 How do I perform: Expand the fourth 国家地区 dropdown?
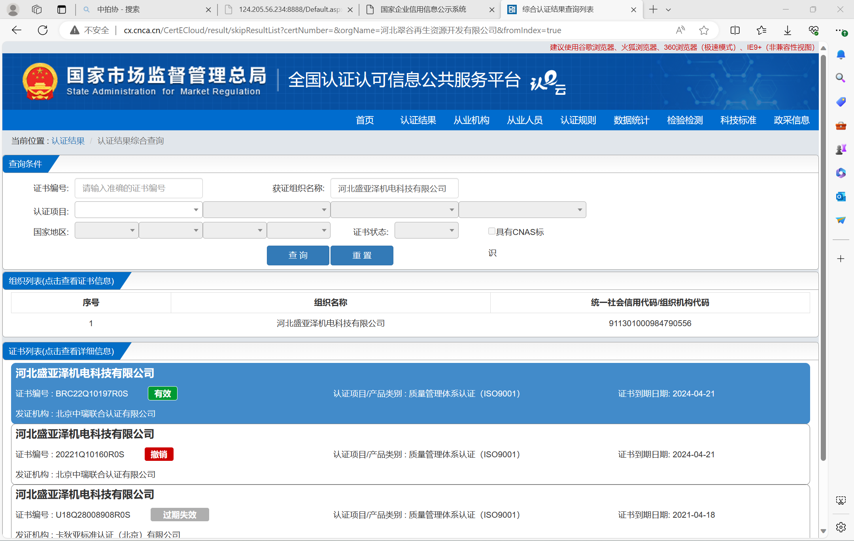point(299,230)
